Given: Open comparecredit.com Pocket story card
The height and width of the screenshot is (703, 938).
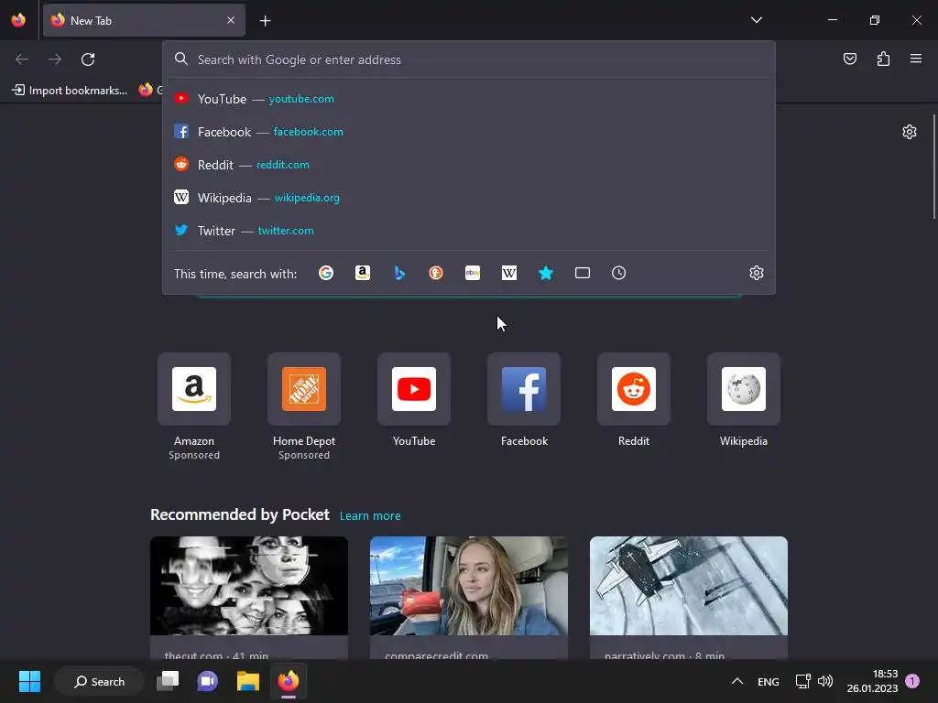Looking at the screenshot, I should click(x=469, y=598).
